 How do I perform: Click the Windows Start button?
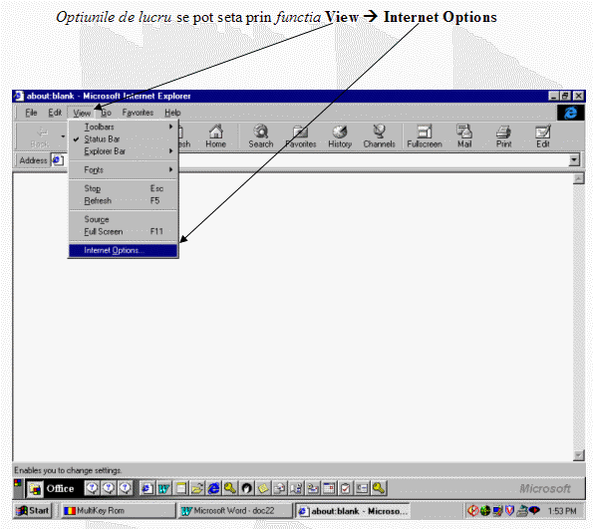[32, 511]
